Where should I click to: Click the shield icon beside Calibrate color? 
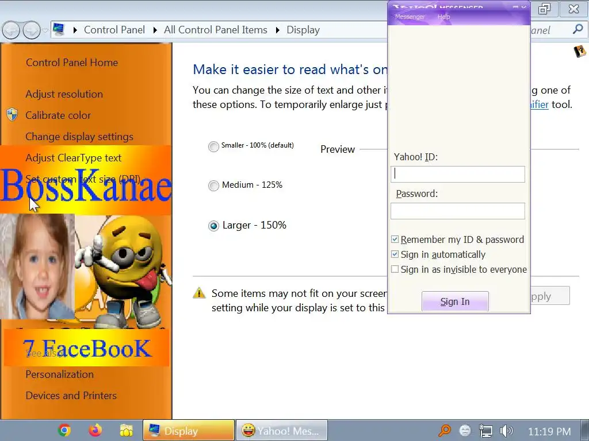click(12, 115)
